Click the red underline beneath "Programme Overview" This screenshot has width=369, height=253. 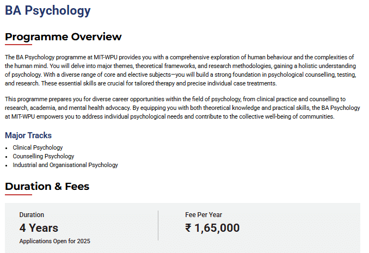[x=19, y=45]
